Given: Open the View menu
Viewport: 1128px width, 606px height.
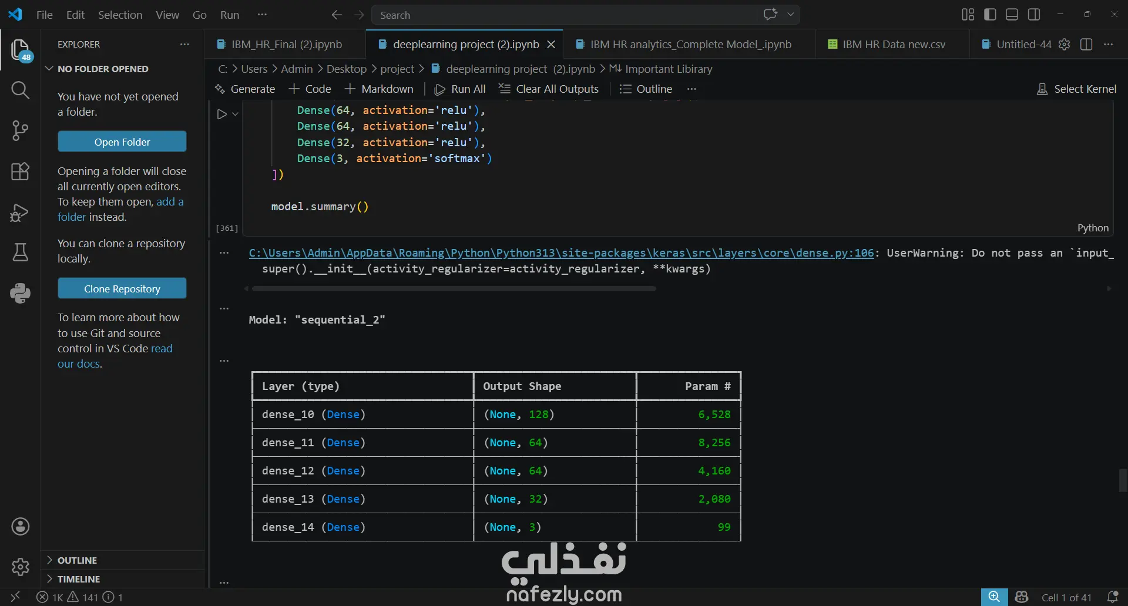Looking at the screenshot, I should pyautogui.click(x=167, y=15).
